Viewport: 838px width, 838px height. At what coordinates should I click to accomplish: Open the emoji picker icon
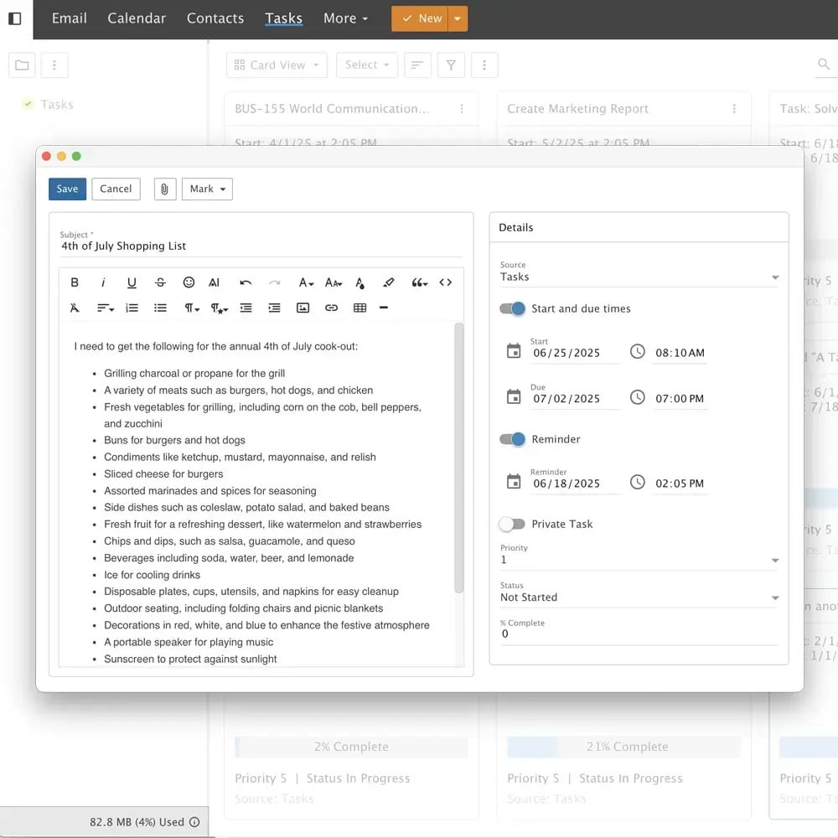189,282
